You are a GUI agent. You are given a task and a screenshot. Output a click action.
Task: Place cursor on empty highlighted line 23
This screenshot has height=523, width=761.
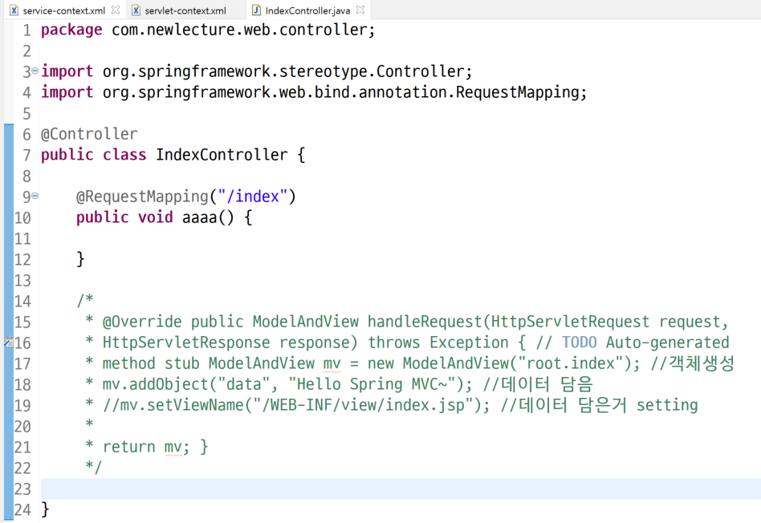pos(401,489)
